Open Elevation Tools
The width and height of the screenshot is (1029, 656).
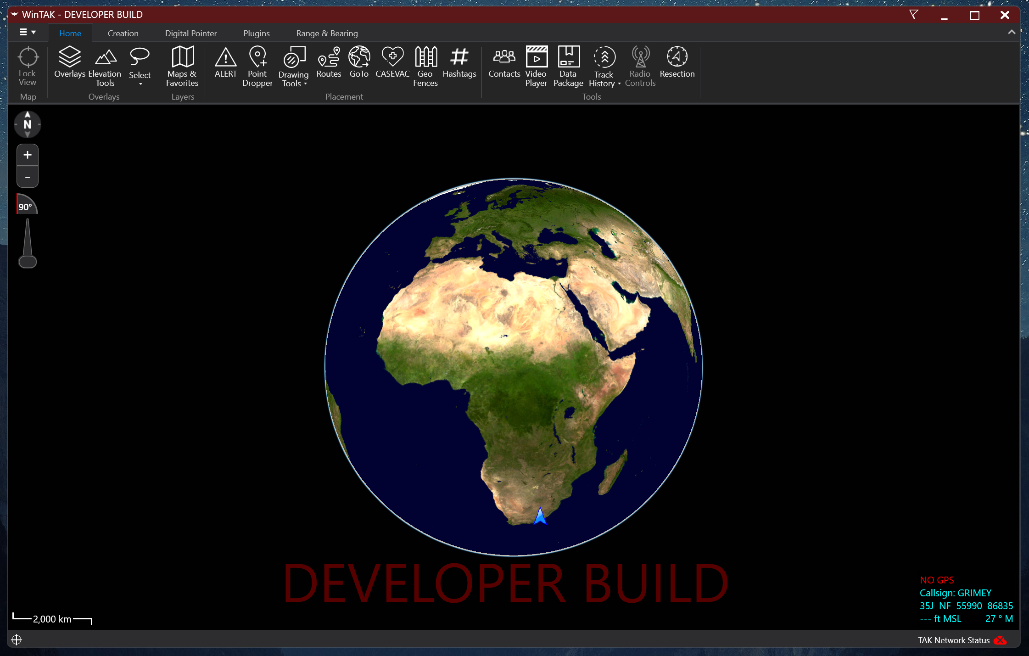pos(105,67)
